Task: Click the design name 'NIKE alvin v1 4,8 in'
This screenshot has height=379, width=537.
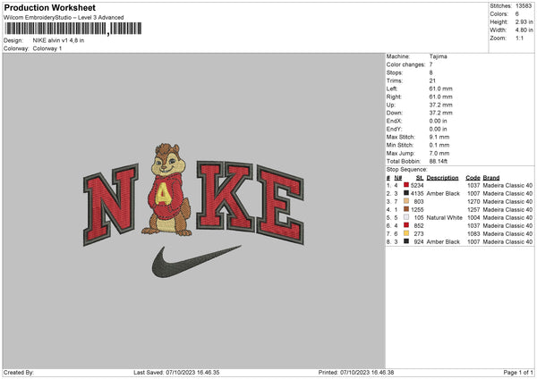Action: [58, 40]
